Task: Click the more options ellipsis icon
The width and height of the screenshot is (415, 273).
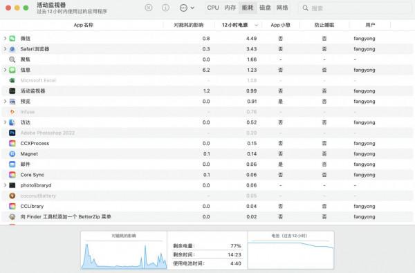Action: [183, 8]
